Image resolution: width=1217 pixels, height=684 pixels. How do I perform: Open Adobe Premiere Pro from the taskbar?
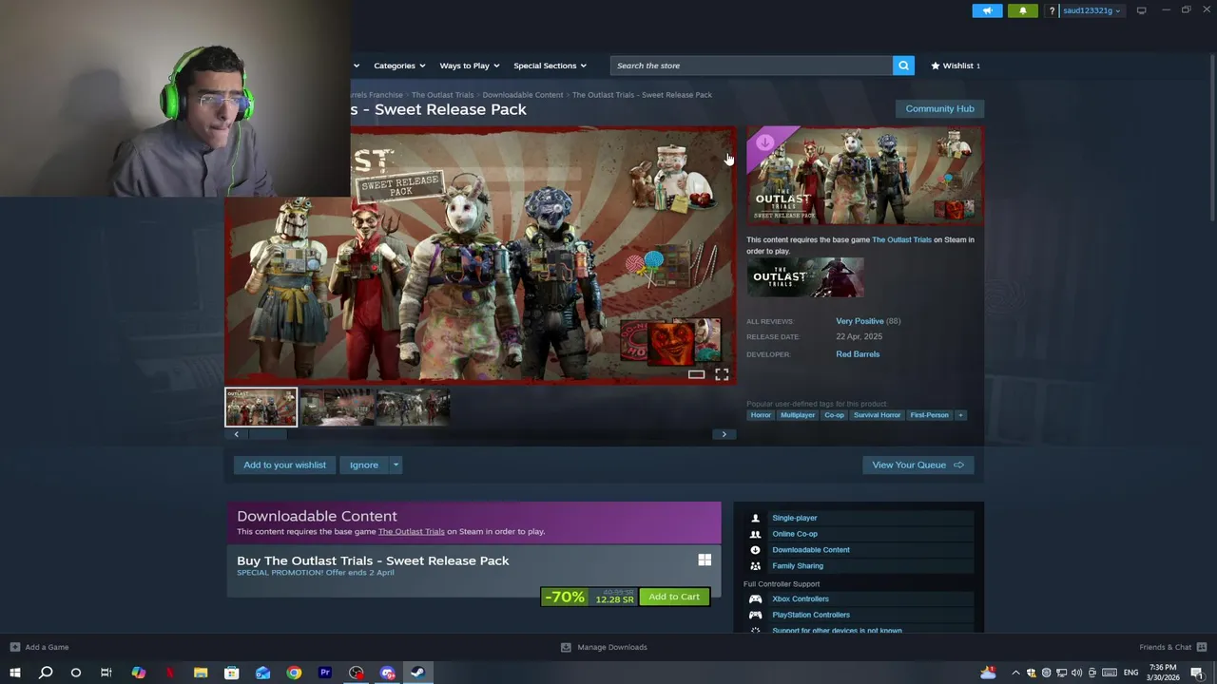tap(325, 673)
